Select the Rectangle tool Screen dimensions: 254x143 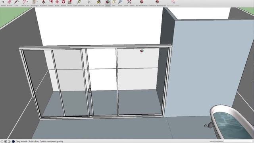pos(34,2)
